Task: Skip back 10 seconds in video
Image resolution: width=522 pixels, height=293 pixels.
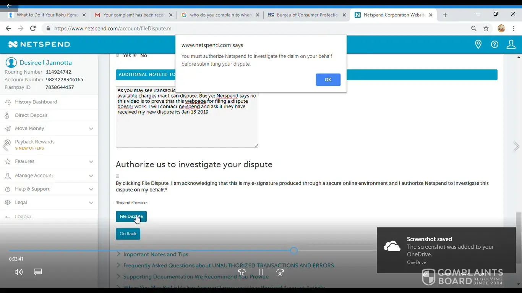Action: click(242, 272)
